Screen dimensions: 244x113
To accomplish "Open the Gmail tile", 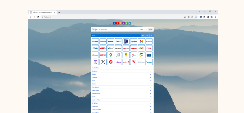I will [x=141, y=42].
